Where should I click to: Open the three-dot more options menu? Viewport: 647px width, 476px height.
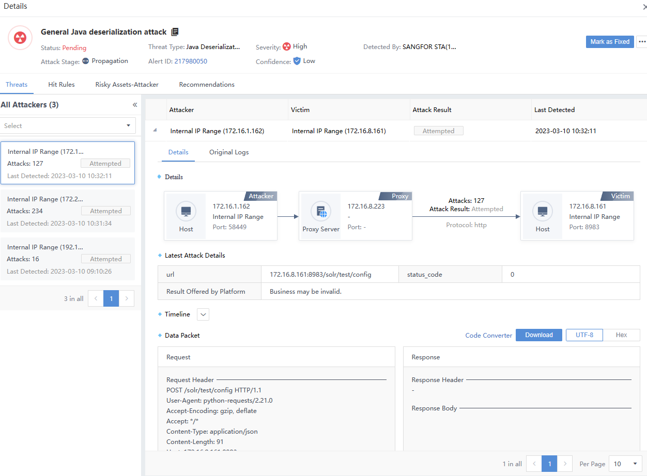(x=641, y=42)
